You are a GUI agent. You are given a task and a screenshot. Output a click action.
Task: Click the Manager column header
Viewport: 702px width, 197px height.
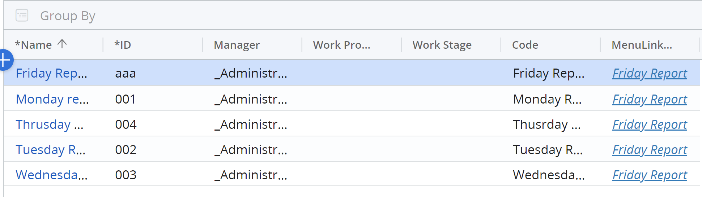tap(237, 45)
